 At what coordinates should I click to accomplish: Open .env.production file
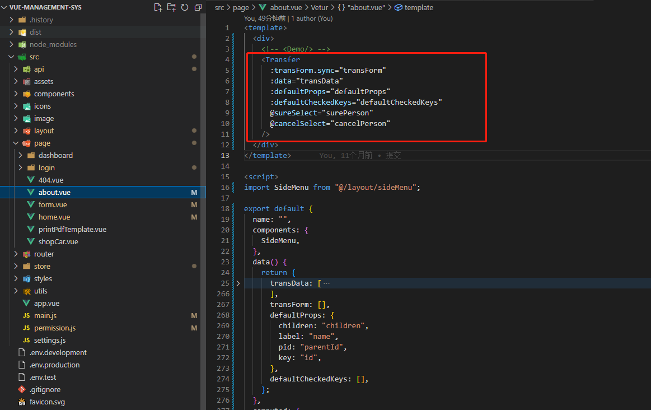pos(54,365)
